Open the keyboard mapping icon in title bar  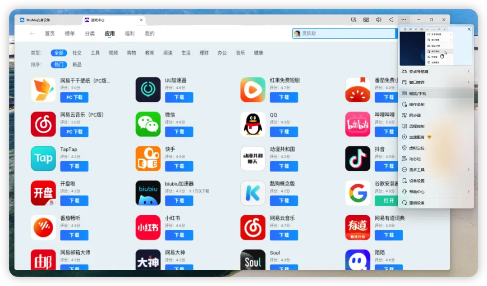click(366, 19)
